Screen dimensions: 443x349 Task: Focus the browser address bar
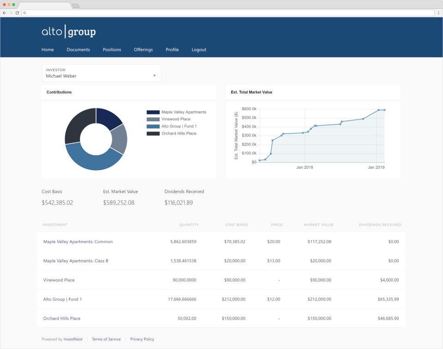point(228,13)
